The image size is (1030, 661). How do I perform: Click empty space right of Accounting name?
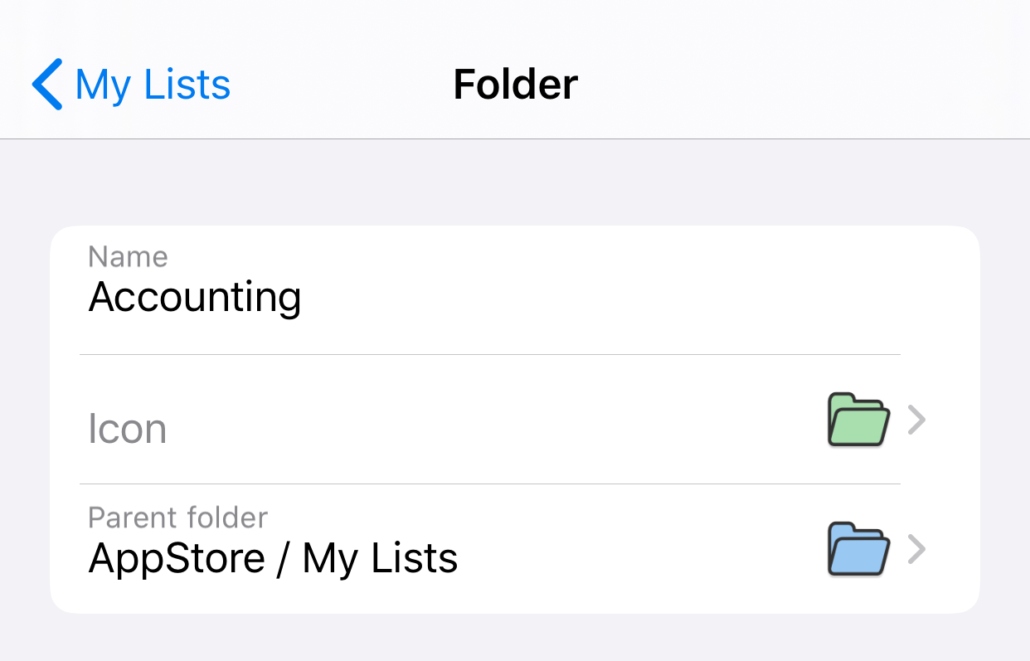coord(597,297)
